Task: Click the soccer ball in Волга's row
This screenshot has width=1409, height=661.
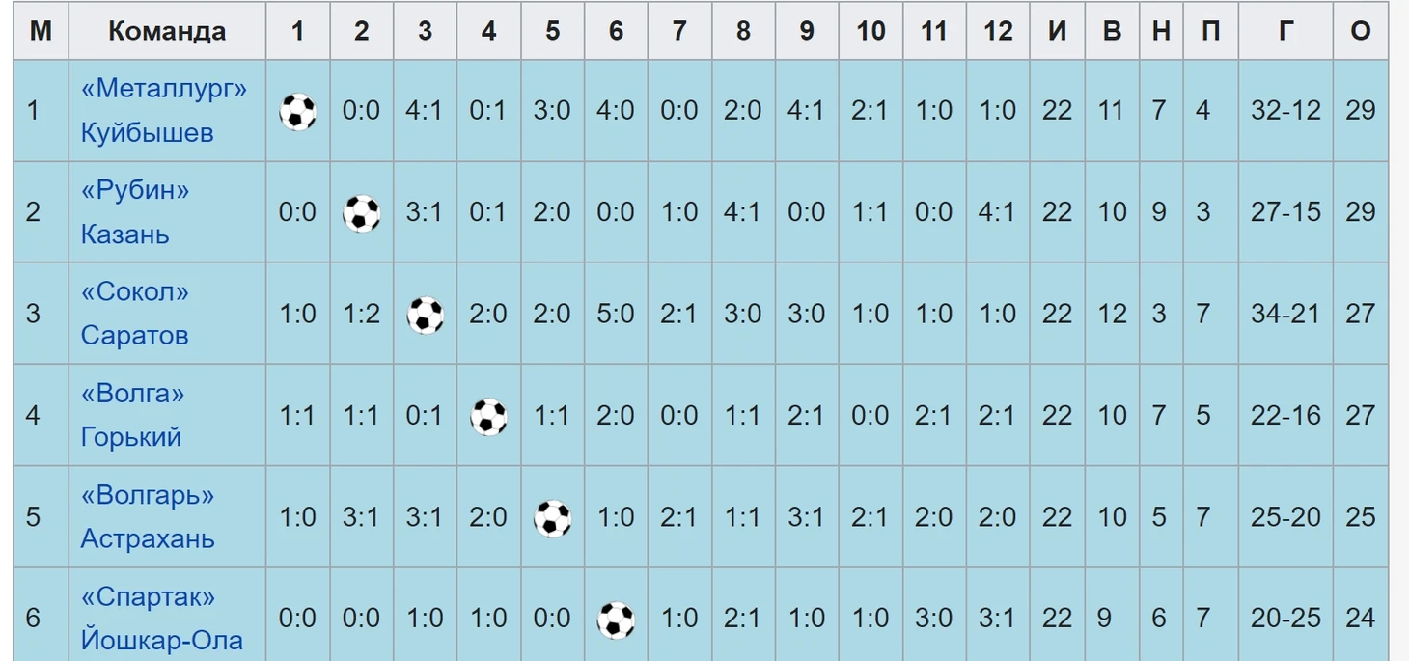Action: pyautogui.click(x=489, y=417)
